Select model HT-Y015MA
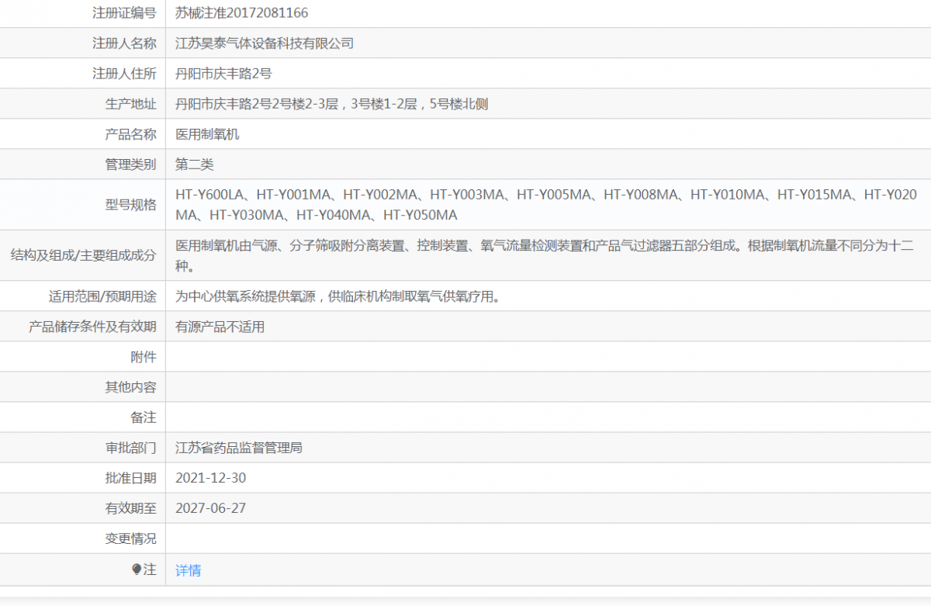The height and width of the screenshot is (606, 931). point(815,195)
